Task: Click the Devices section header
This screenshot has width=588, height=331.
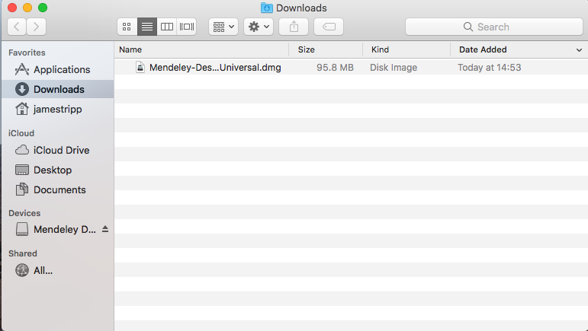Action: (x=24, y=213)
